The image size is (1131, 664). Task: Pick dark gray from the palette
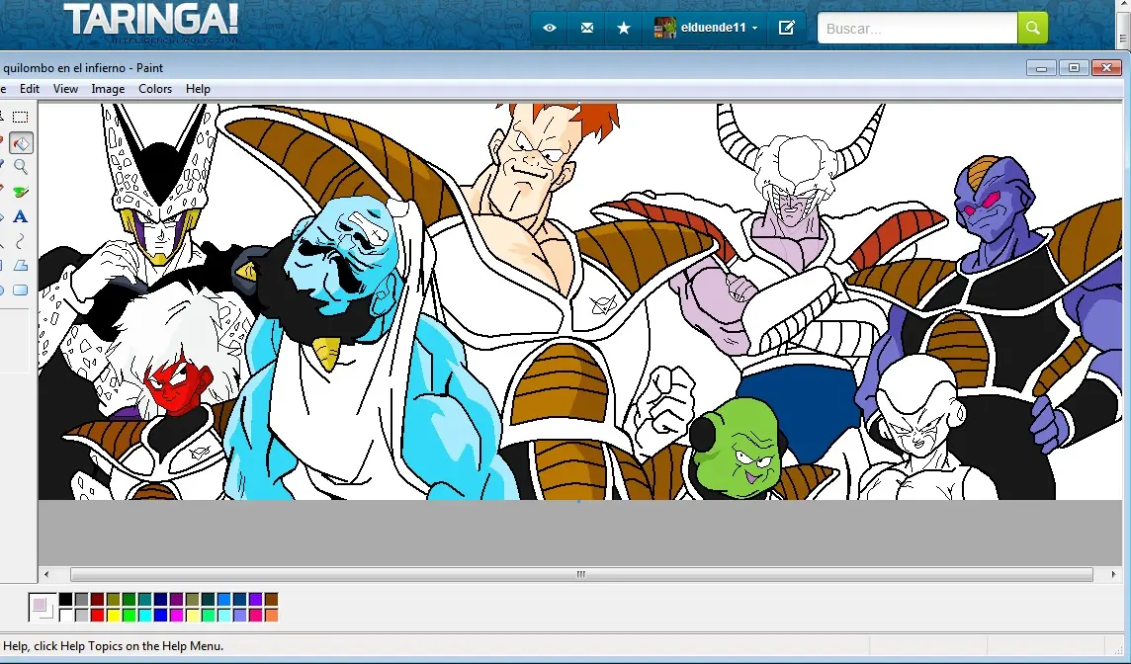pyautogui.click(x=81, y=599)
